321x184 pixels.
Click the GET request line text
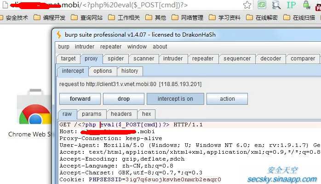(131, 124)
